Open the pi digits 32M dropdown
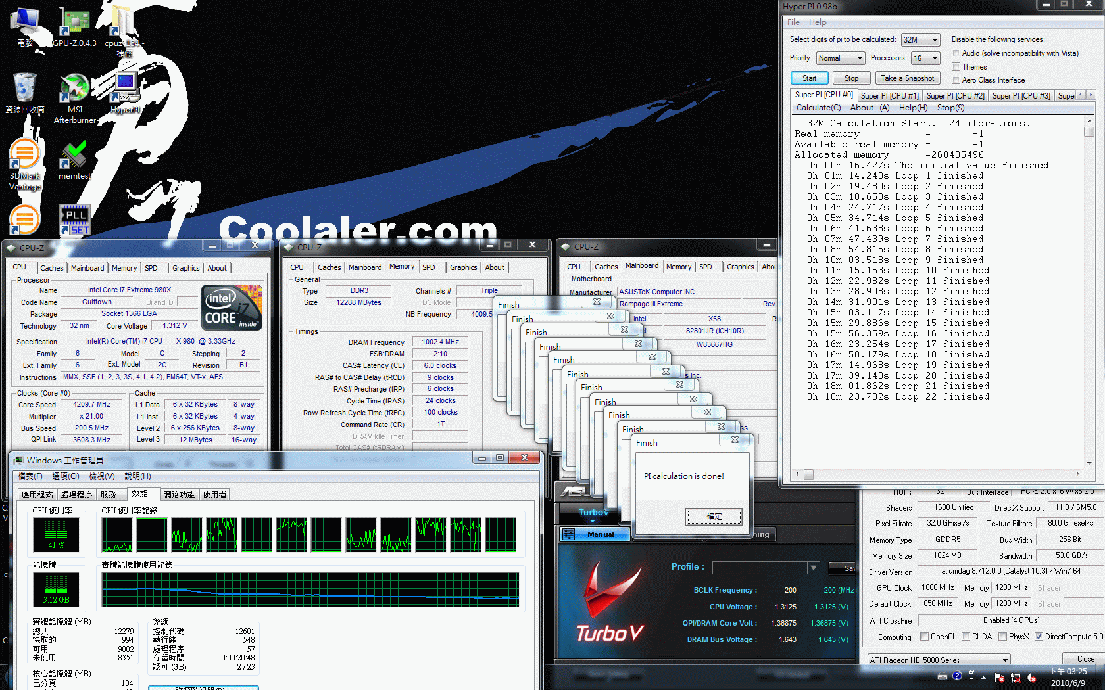Image resolution: width=1105 pixels, height=690 pixels. 920,40
